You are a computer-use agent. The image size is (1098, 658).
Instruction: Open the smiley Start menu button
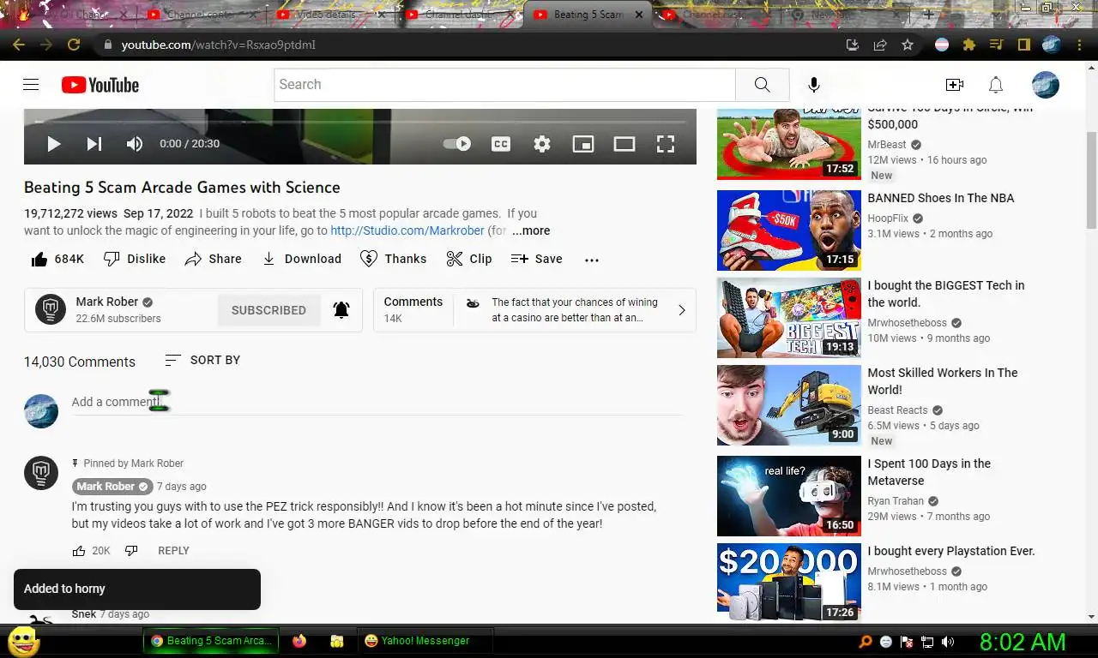coord(23,641)
